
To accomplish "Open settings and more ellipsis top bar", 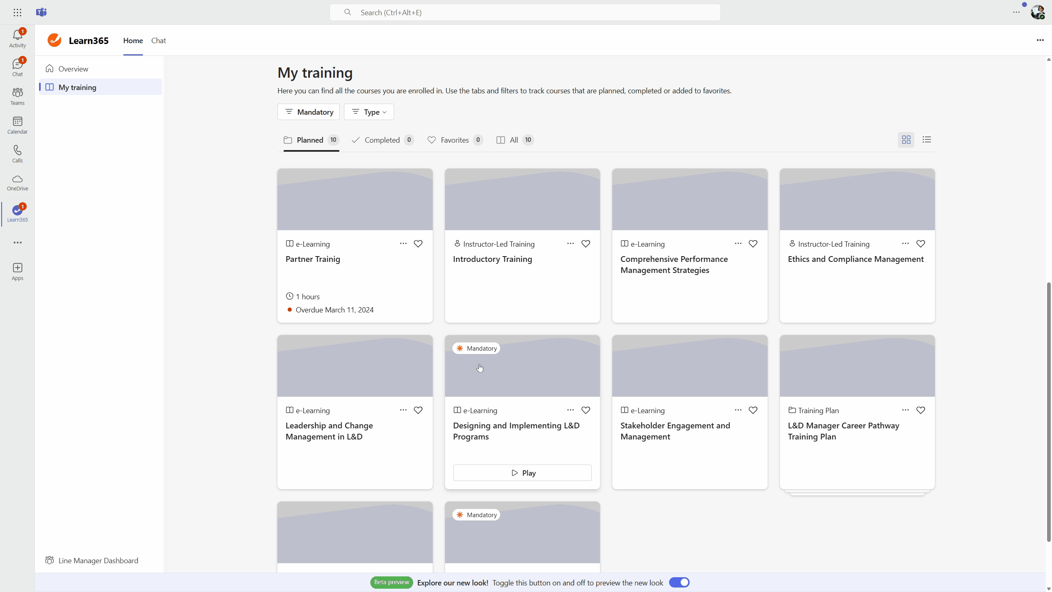I will click(x=1016, y=12).
